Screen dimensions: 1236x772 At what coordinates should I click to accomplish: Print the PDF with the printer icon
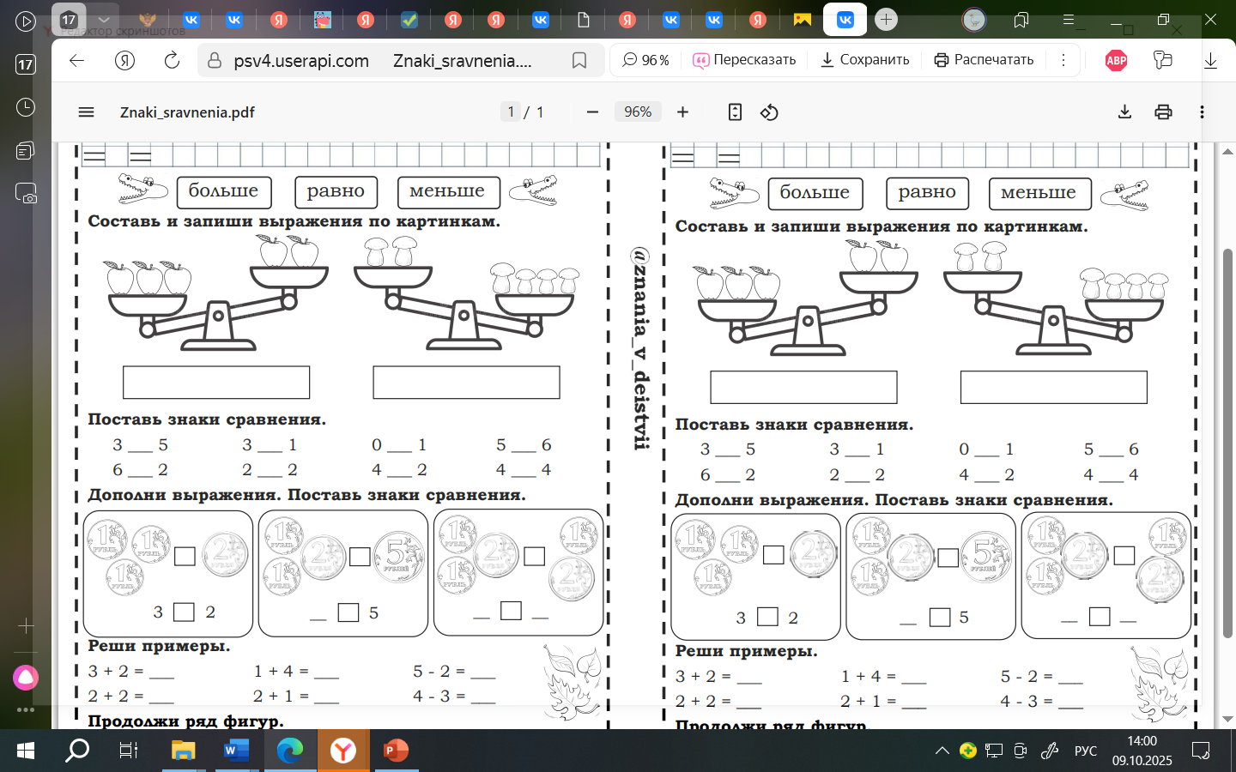[x=1163, y=112]
